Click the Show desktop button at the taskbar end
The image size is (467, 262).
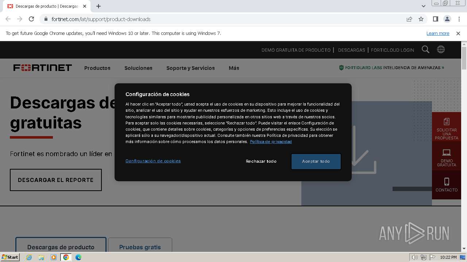pyautogui.click(x=463, y=257)
